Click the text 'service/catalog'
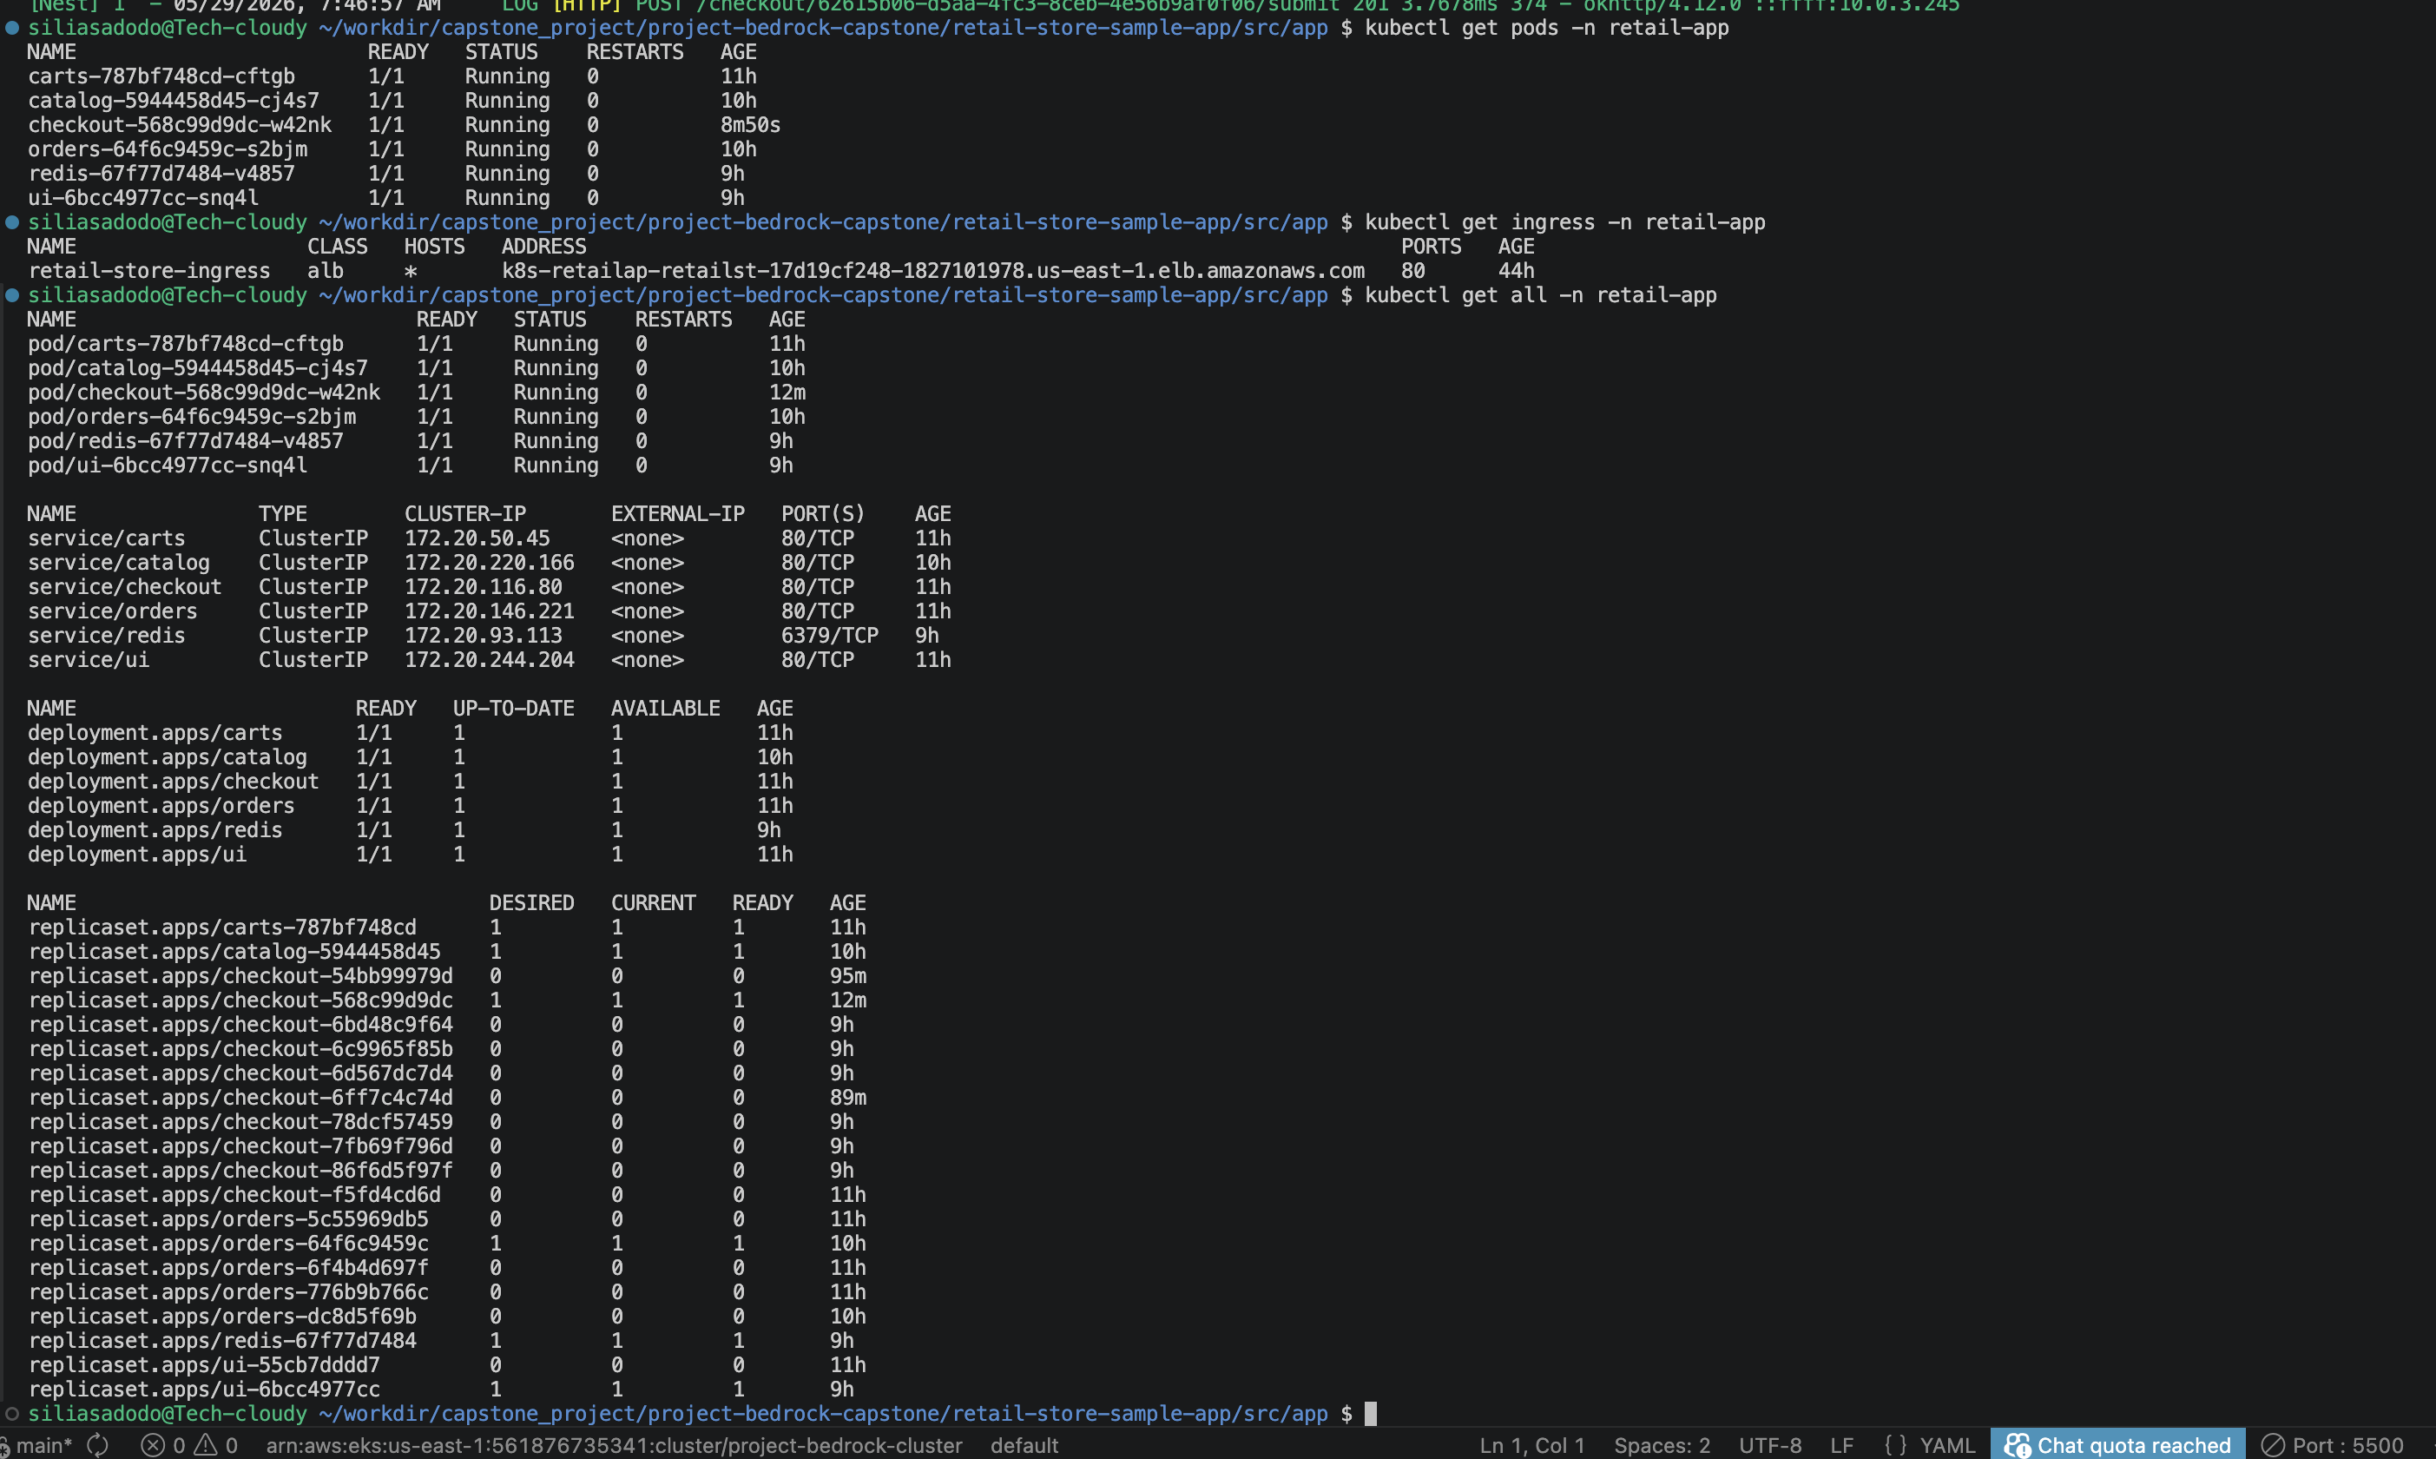The height and width of the screenshot is (1459, 2436). click(118, 563)
